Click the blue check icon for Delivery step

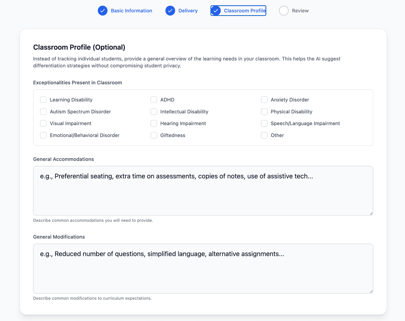170,10
